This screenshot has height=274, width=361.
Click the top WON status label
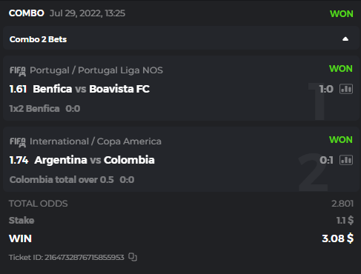(x=342, y=13)
